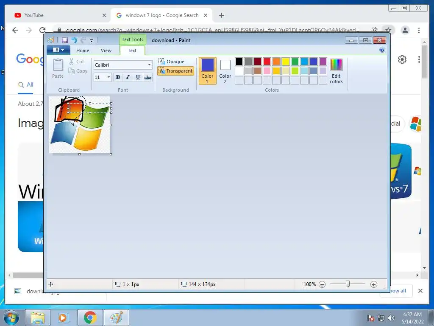
Task: Click the Chrome taskbar icon
Action: (90, 318)
